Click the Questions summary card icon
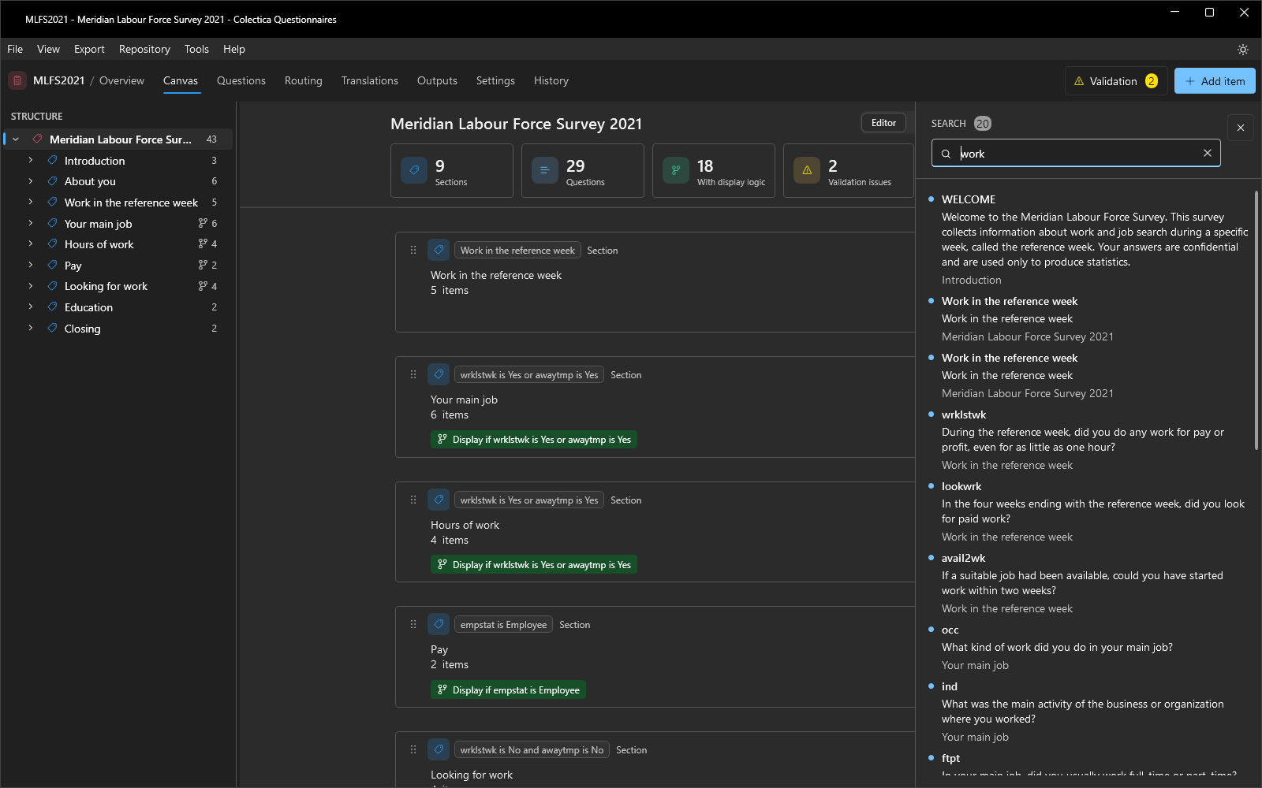The image size is (1262, 788). tap(545, 170)
